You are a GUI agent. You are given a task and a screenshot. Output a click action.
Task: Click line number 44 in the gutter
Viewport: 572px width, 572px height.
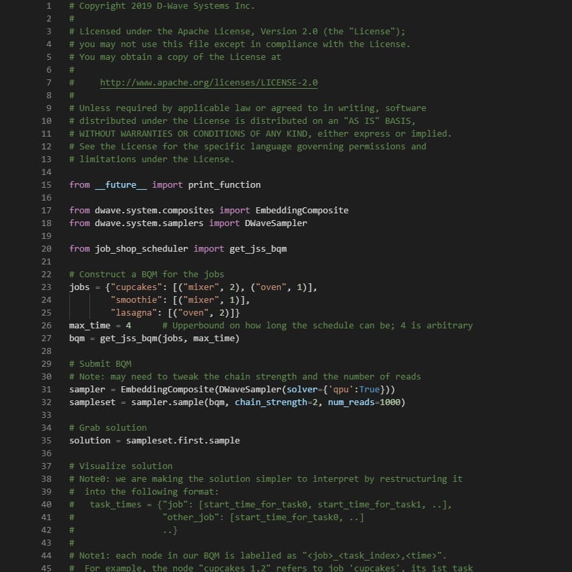[x=46, y=556]
